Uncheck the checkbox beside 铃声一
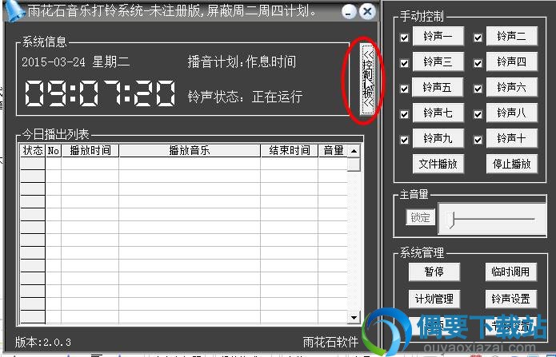This screenshot has width=556, height=357. [404, 38]
